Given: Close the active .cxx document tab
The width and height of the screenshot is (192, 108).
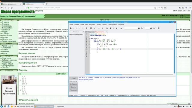Looking at the screenshot, I should pos(106,32).
